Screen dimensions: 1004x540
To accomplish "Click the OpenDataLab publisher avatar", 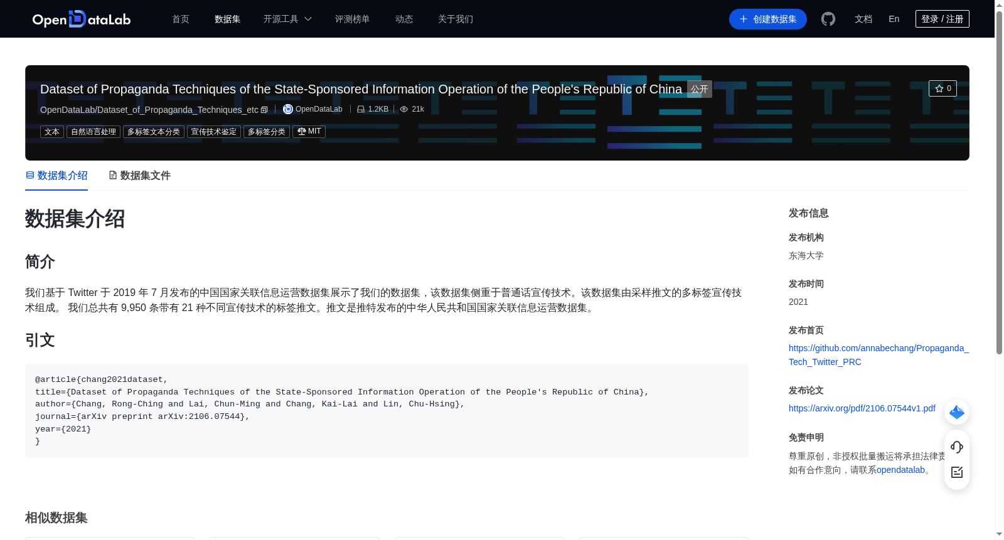I will click(x=288, y=109).
